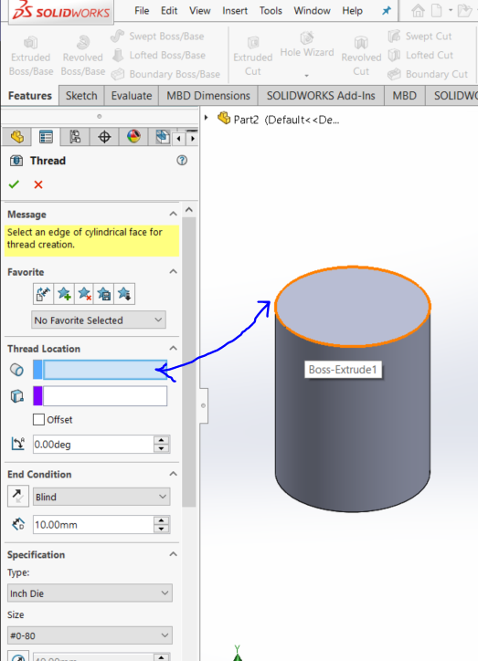Click the Extruded Cut tool
Viewport: 478px width, 661px height.
point(253,56)
